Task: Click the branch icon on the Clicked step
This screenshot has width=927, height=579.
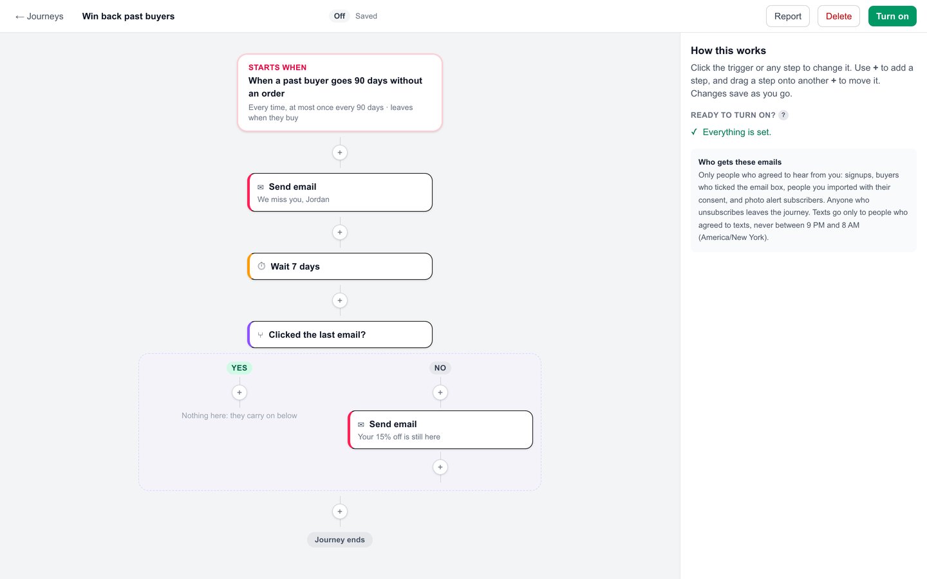Action: tap(260, 335)
